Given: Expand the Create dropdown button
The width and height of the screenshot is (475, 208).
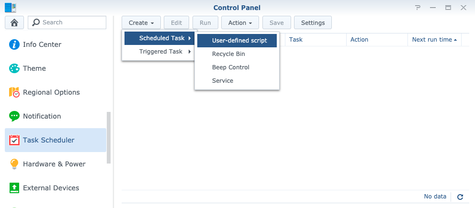Looking at the screenshot, I should 141,22.
